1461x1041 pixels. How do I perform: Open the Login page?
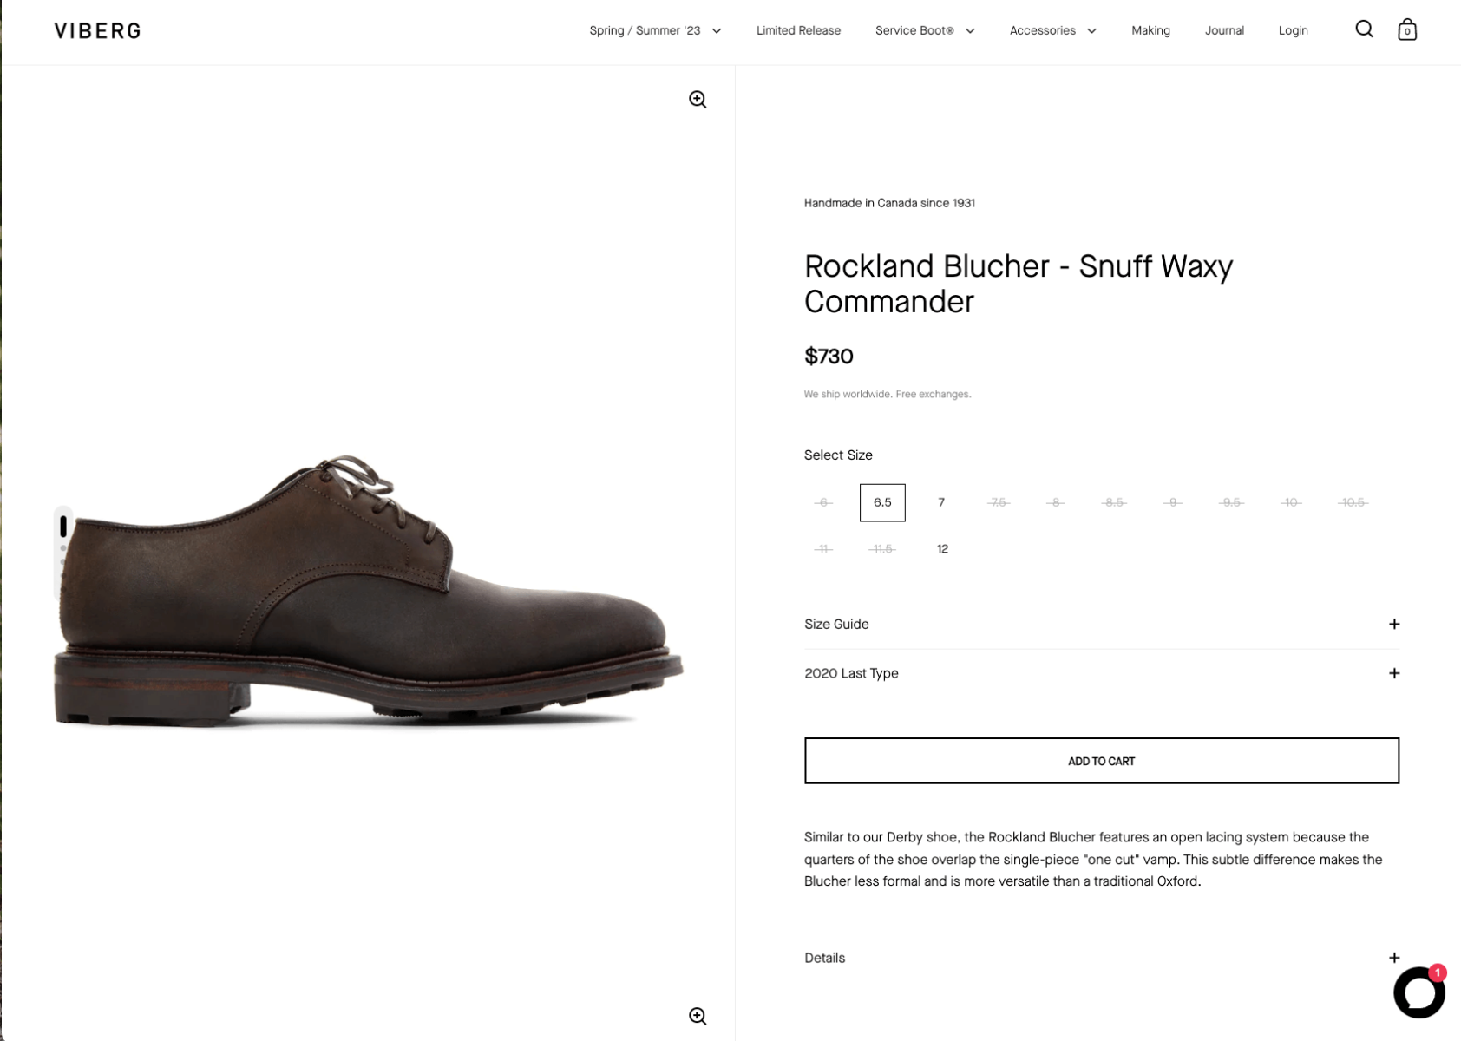click(x=1292, y=30)
